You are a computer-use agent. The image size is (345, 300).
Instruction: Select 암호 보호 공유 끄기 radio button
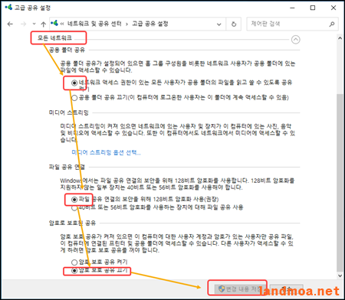click(x=74, y=271)
